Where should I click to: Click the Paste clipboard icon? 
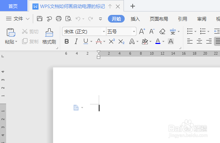[11, 32]
